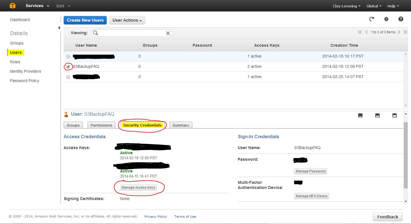Click the search magnifier icon in Viewing box
The width and height of the screenshot is (411, 224).
pyautogui.click(x=96, y=33)
